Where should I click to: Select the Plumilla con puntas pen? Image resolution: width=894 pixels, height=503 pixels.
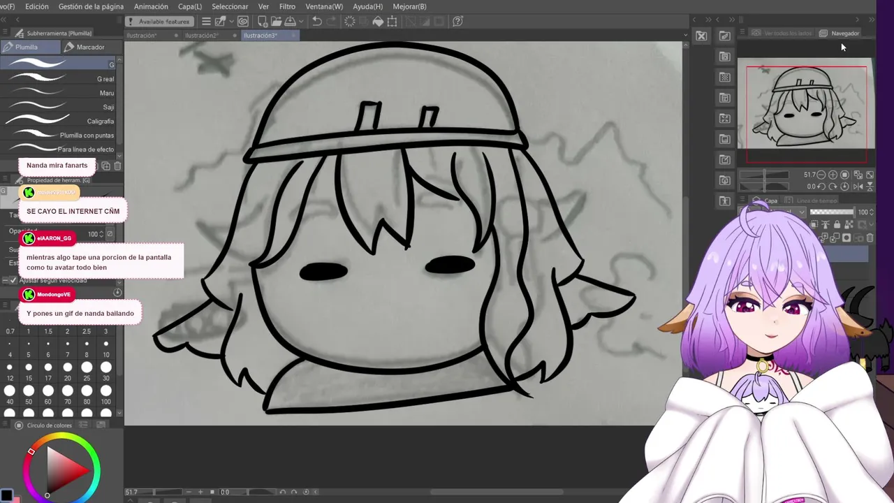(59, 135)
